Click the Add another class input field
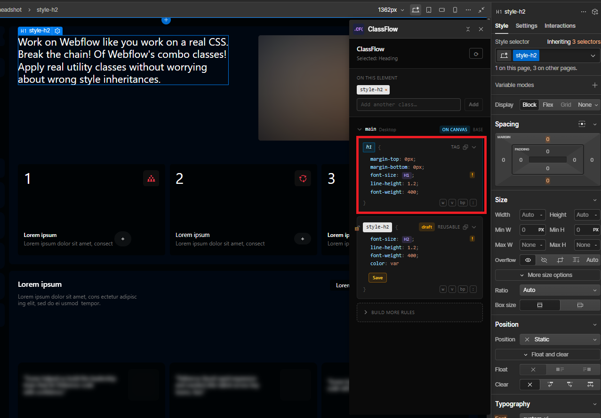601x418 pixels. click(409, 104)
